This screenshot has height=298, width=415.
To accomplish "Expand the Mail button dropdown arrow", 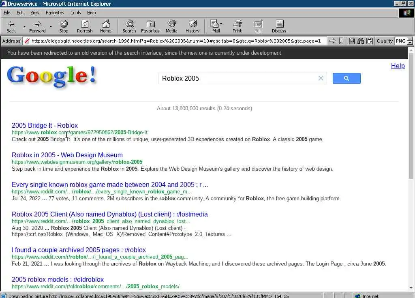I will 221,24.
